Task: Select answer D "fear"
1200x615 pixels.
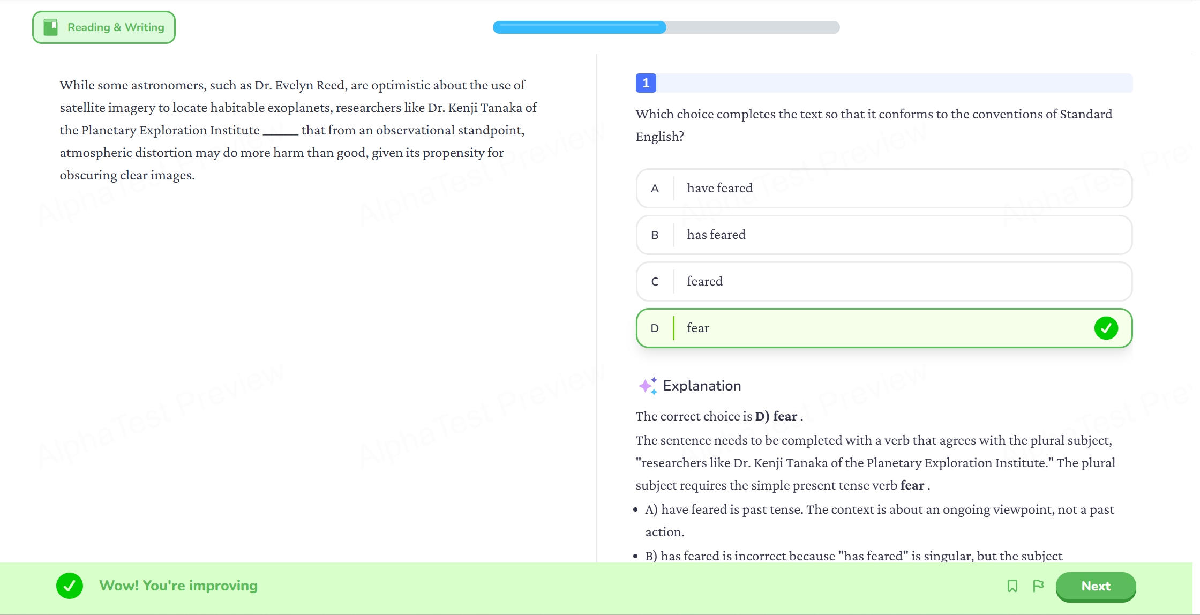Action: pyautogui.click(x=883, y=328)
